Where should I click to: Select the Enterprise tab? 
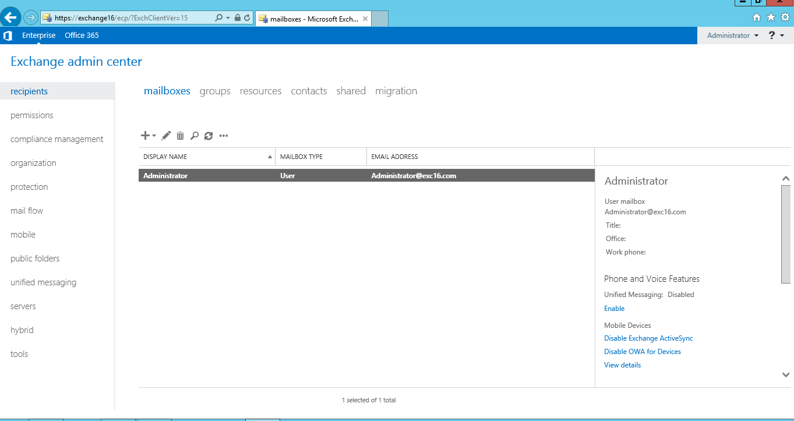click(x=39, y=36)
